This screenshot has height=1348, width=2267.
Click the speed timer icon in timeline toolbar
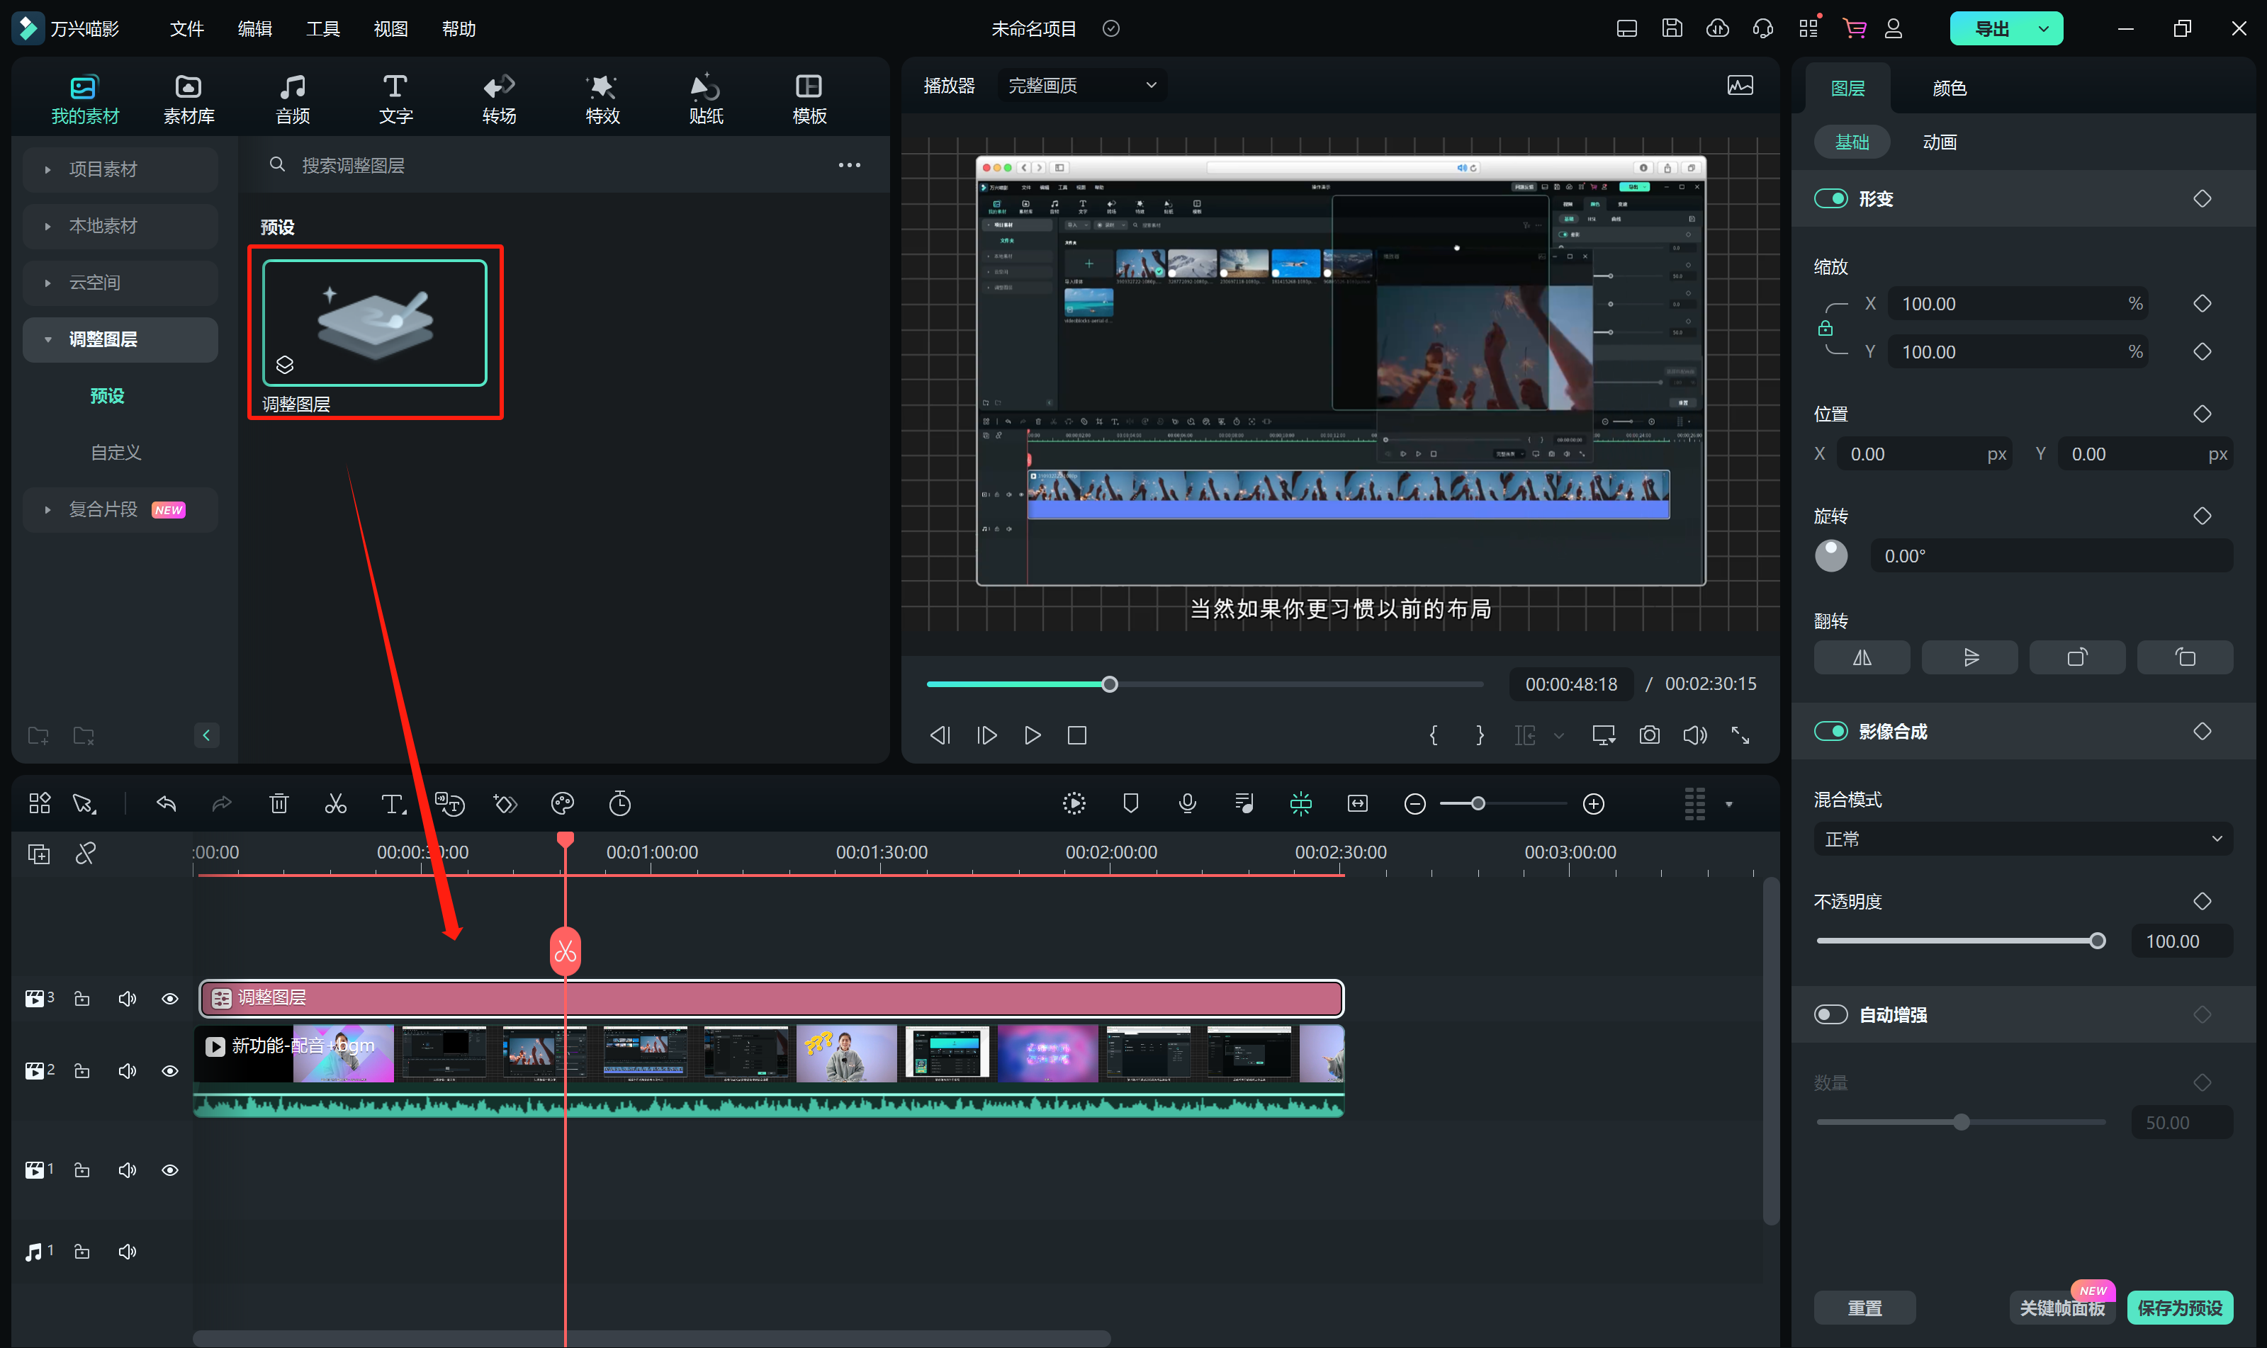click(619, 804)
